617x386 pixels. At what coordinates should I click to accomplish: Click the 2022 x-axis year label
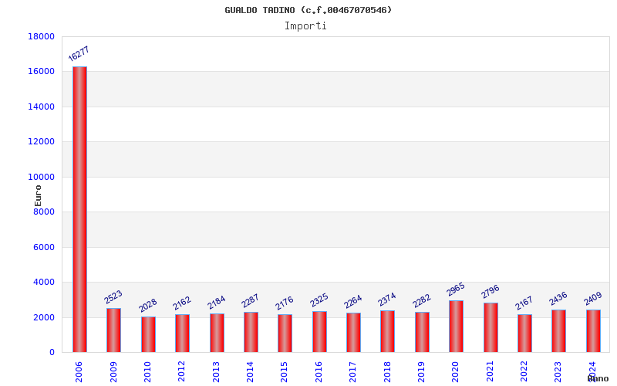[524, 372]
